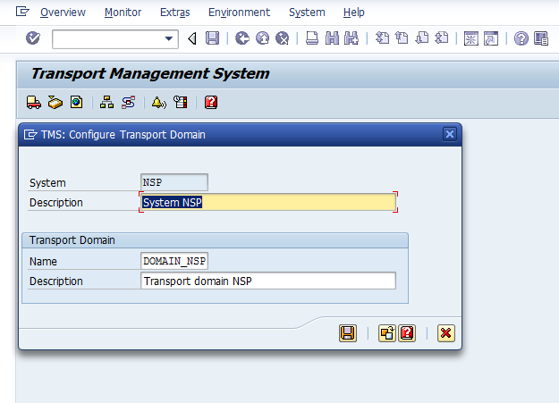
Task: Open Import Overview truck icon
Action: click(34, 103)
